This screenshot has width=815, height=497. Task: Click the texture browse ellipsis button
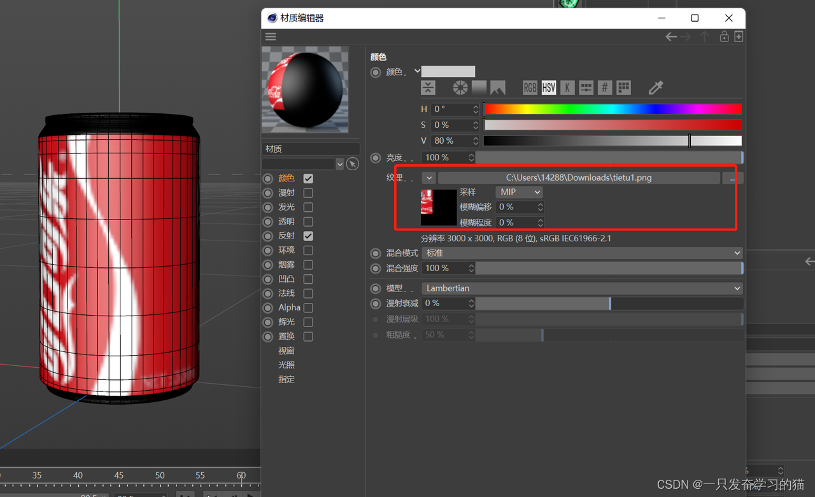tap(732, 178)
